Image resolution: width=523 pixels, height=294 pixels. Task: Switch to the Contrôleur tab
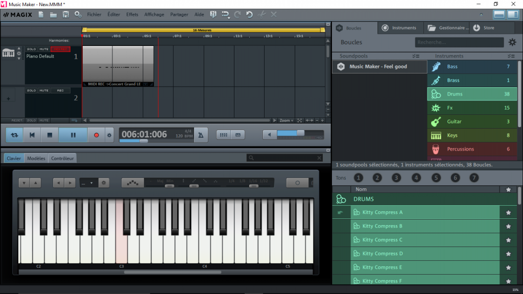(x=62, y=158)
